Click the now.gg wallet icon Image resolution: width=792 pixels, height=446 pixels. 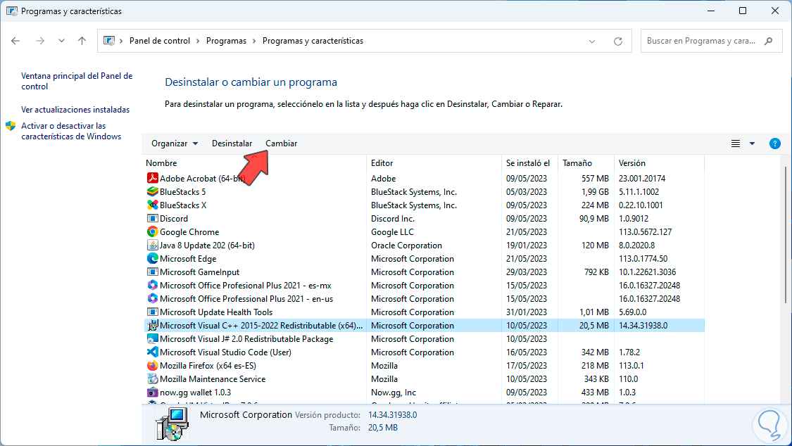click(153, 392)
